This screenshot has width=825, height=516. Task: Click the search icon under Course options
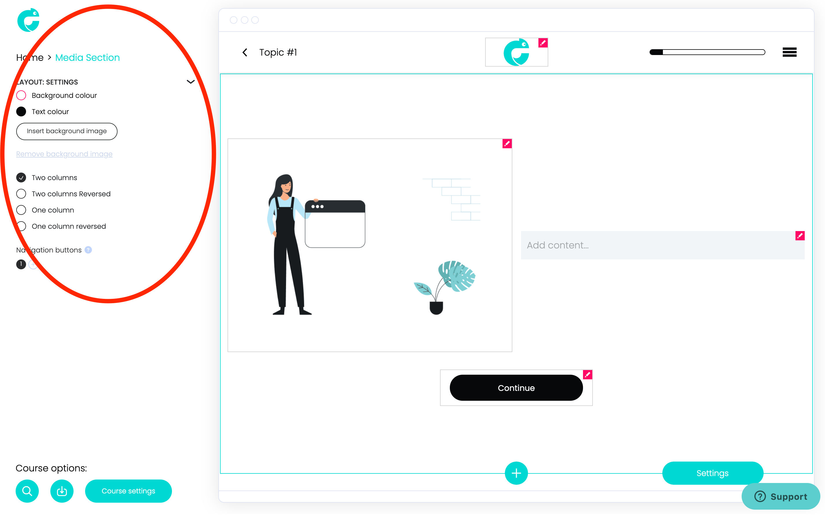point(27,491)
